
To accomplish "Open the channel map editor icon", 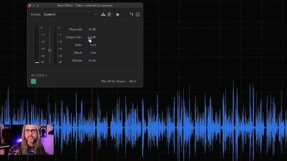I will [x=131, y=14].
